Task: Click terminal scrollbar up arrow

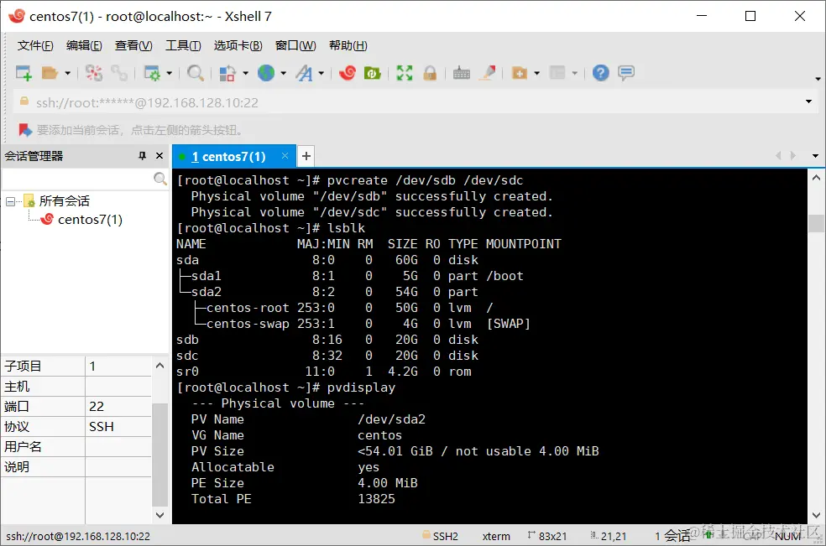Action: 816,178
